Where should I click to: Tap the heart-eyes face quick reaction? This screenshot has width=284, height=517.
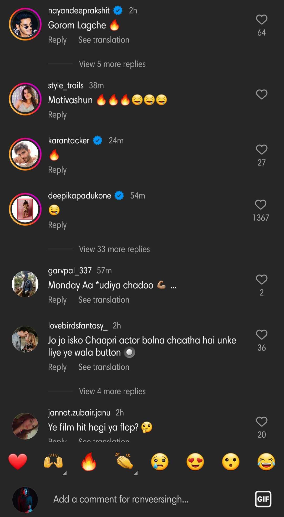195,462
